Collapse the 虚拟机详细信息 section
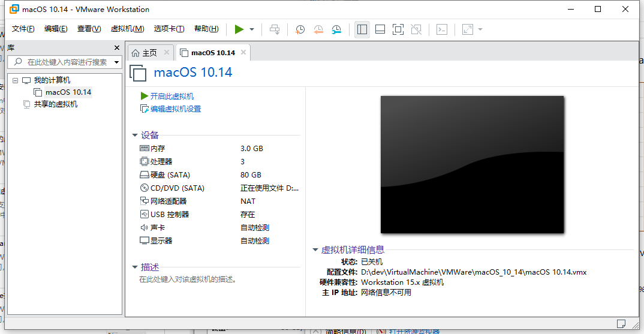The width and height of the screenshot is (644, 334). pyautogui.click(x=315, y=249)
